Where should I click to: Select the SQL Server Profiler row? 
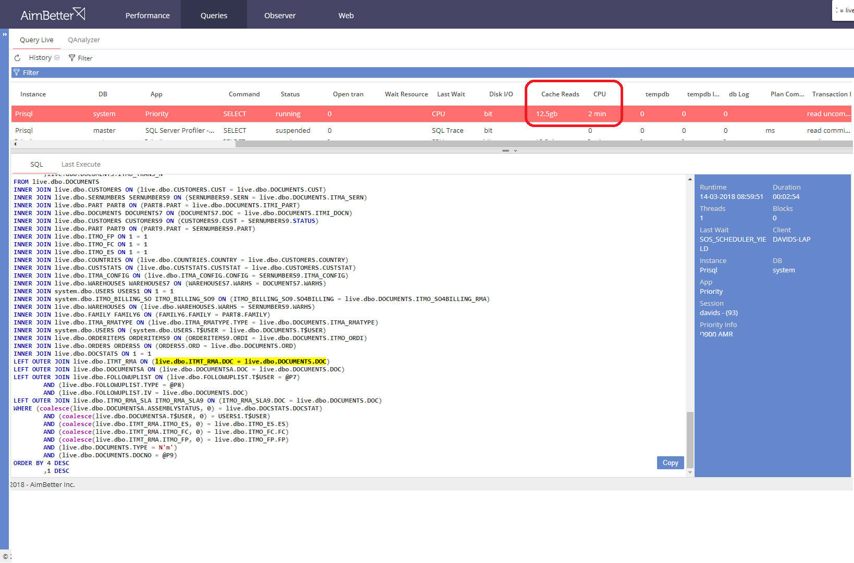coord(432,130)
